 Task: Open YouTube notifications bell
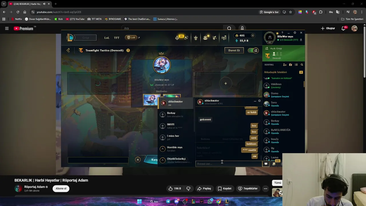tap(344, 28)
